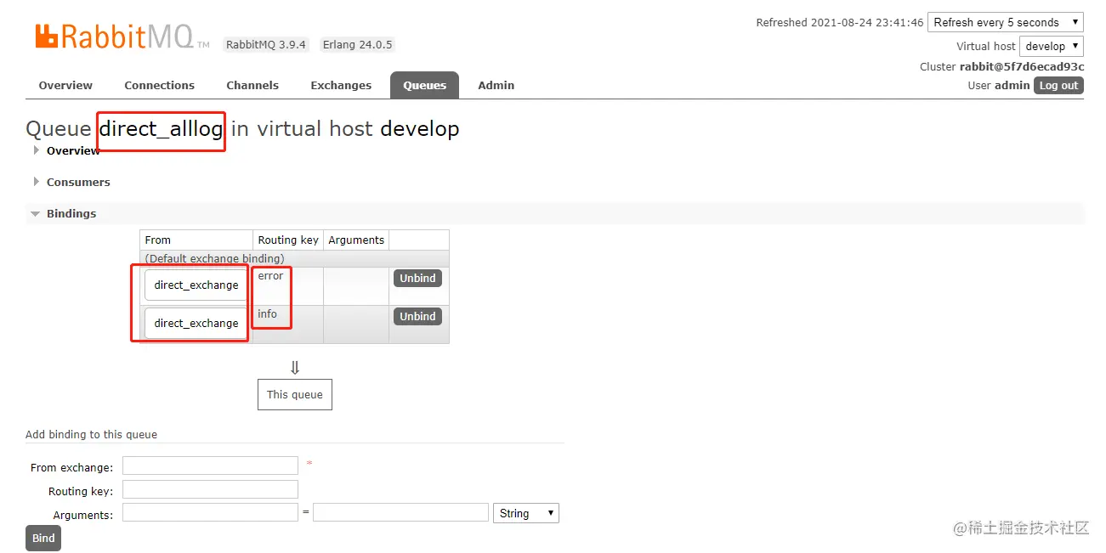Select the Queues tab
Image resolution: width=1106 pixels, height=553 pixels.
coord(424,85)
